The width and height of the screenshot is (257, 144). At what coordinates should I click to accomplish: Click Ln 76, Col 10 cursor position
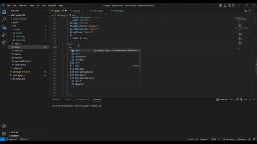point(192,139)
